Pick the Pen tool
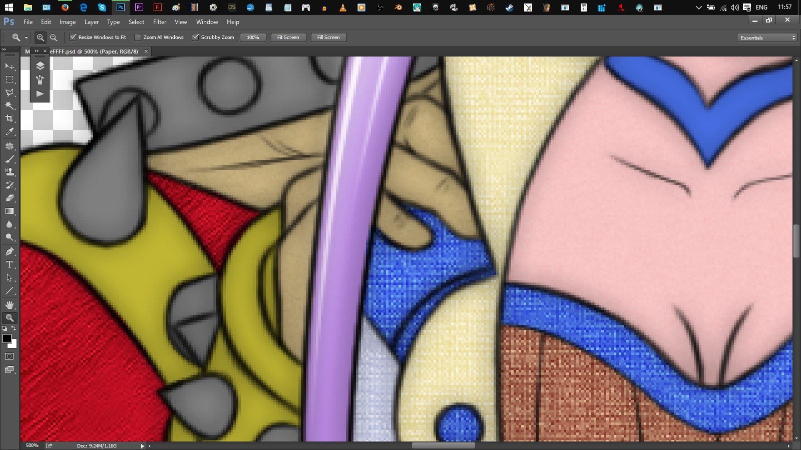801x450 pixels. click(x=10, y=251)
